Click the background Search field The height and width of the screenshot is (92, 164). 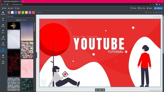point(21,16)
